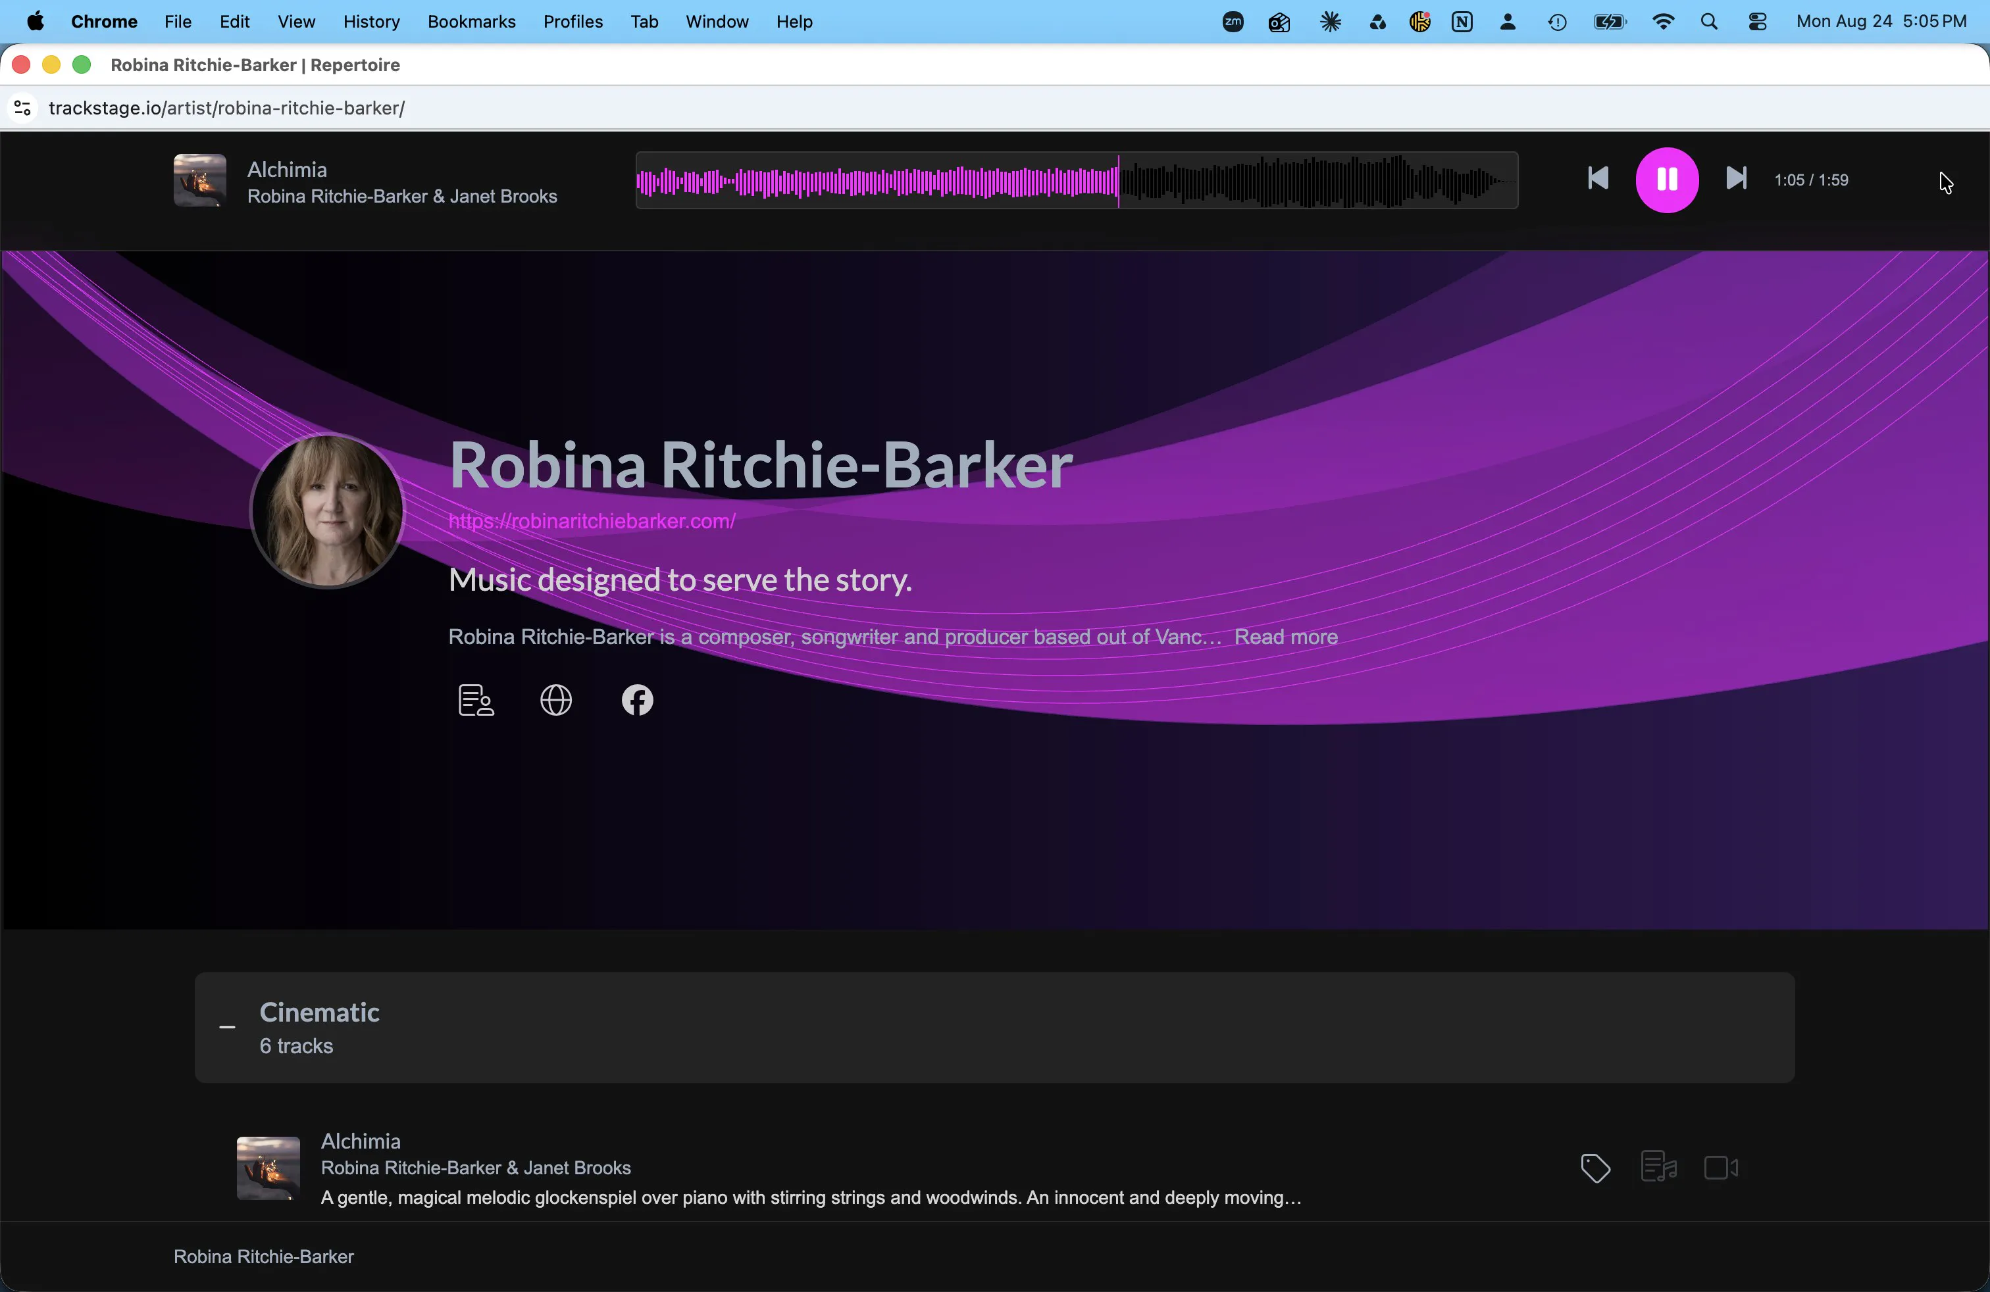Click the Alchimia title in the track list
1990x1292 pixels.
pyautogui.click(x=361, y=1141)
